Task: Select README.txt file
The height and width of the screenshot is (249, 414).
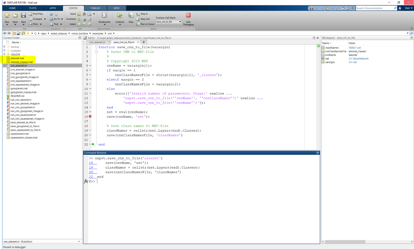Action: pos(17,96)
